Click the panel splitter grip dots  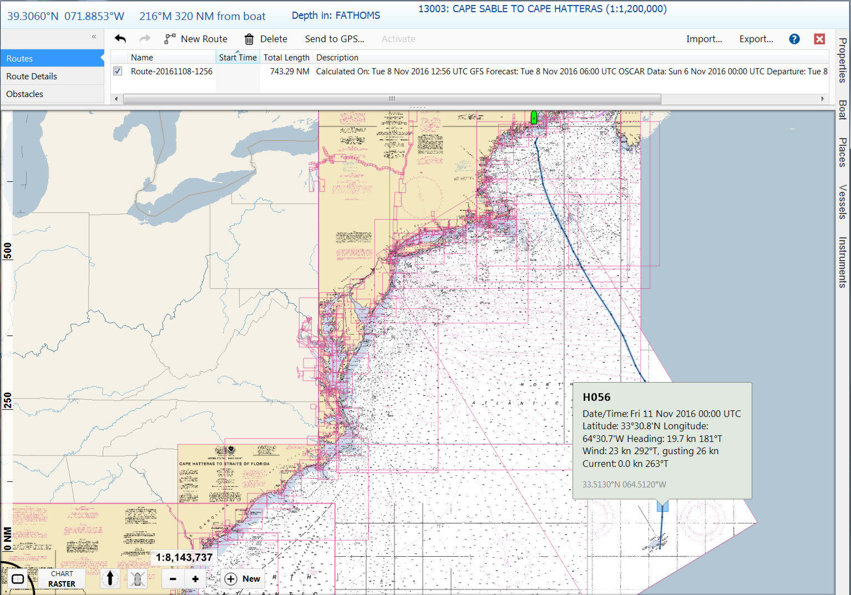point(418,107)
